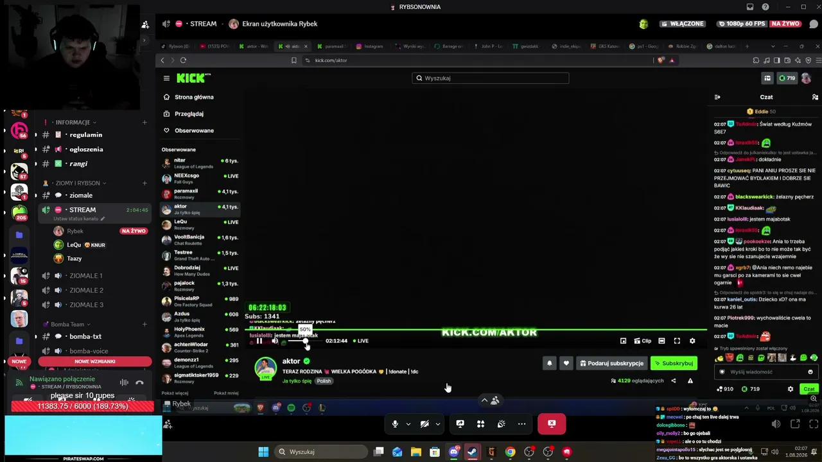Open more call options menu
Screen dimensions: 822x462
[x=521, y=424]
